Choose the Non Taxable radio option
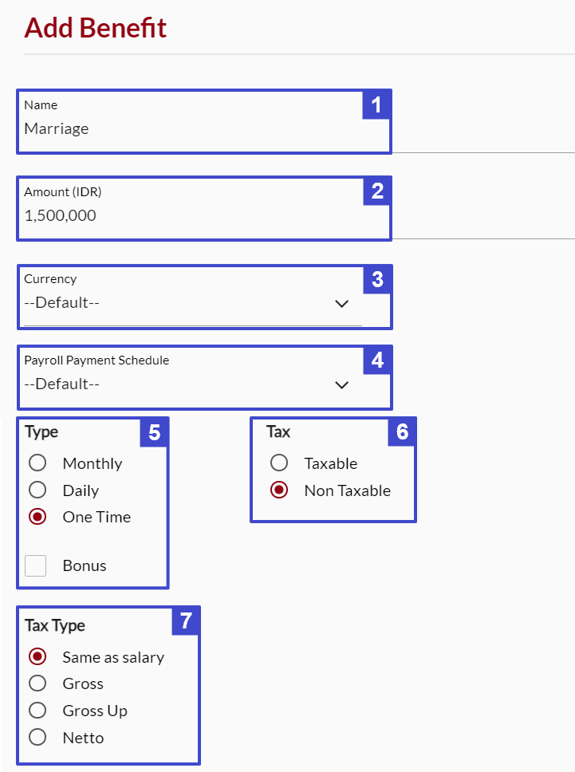Viewport: 575px width, 772px height. point(279,490)
